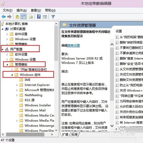Image resolution: width=143 pixels, height=143 pixels.
Task: Click the policy icon beside 允许的最大回收站
Action: tap(117, 107)
